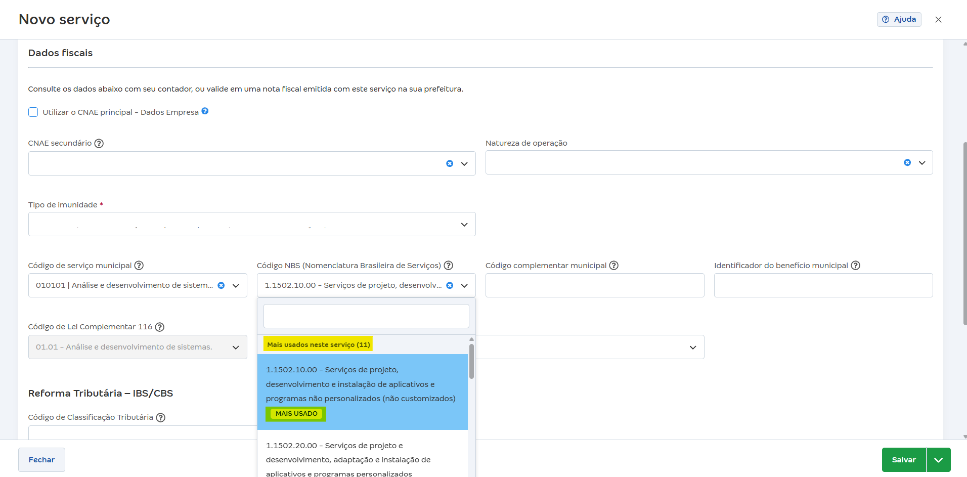
Task: Focus Identificador do benefício municipal input
Action: click(823, 285)
